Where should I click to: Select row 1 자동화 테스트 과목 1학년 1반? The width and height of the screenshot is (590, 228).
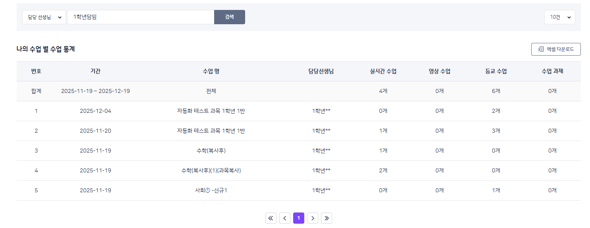[x=211, y=111]
